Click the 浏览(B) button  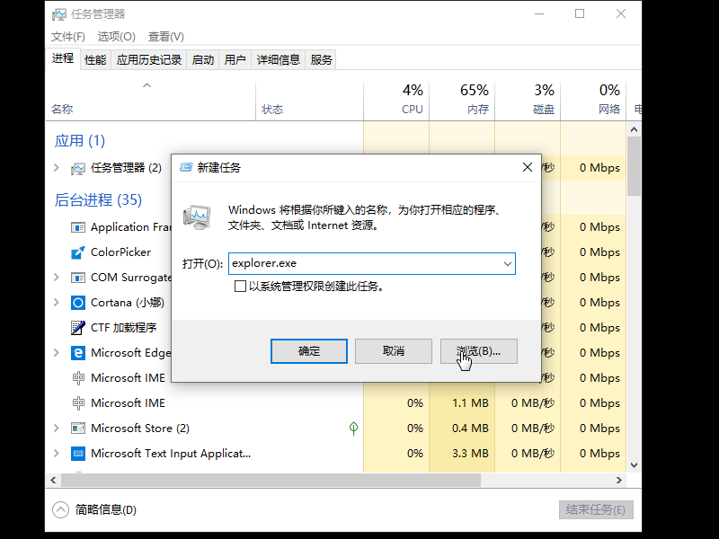pos(477,351)
